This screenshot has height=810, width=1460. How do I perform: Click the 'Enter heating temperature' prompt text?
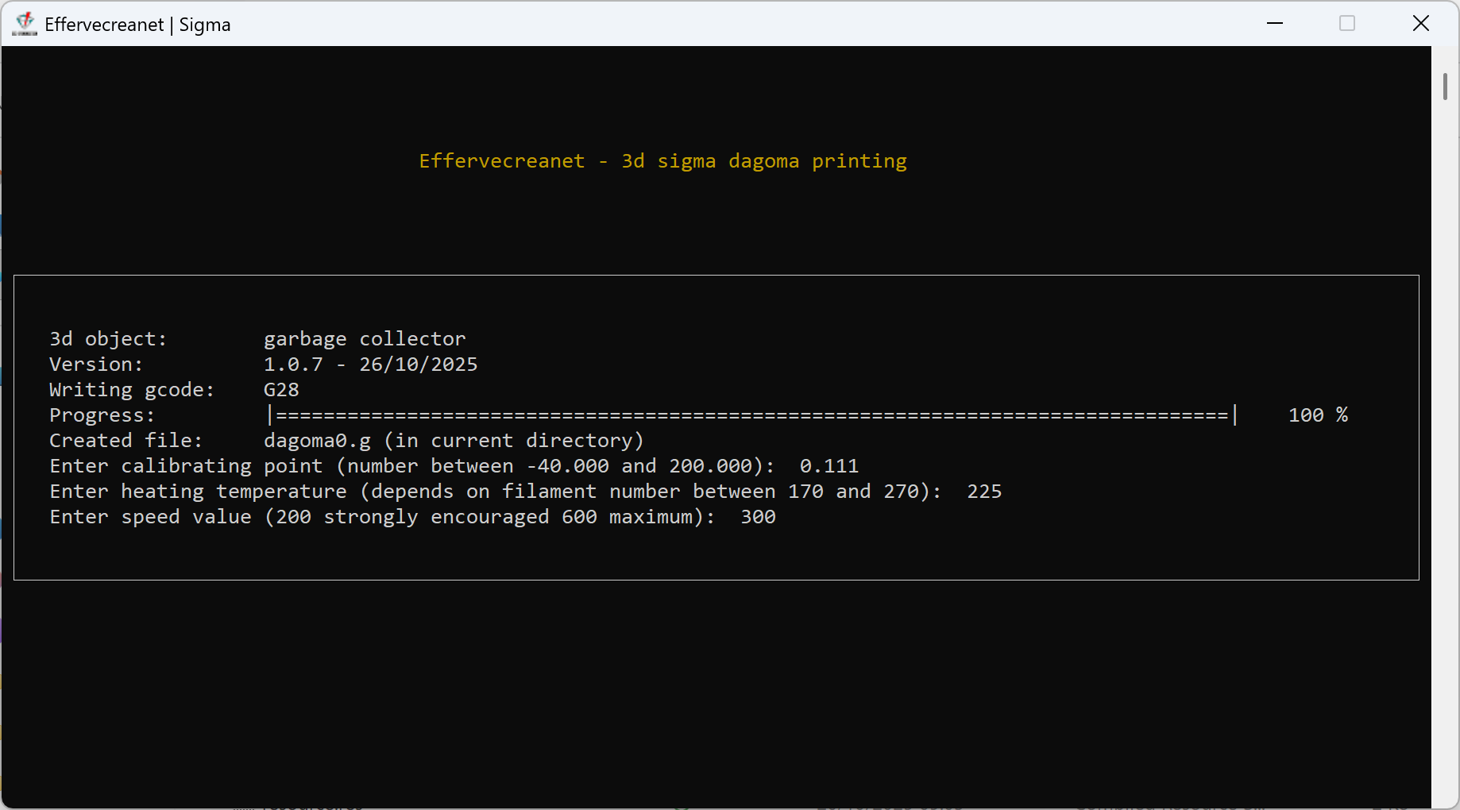pyautogui.click(x=199, y=492)
